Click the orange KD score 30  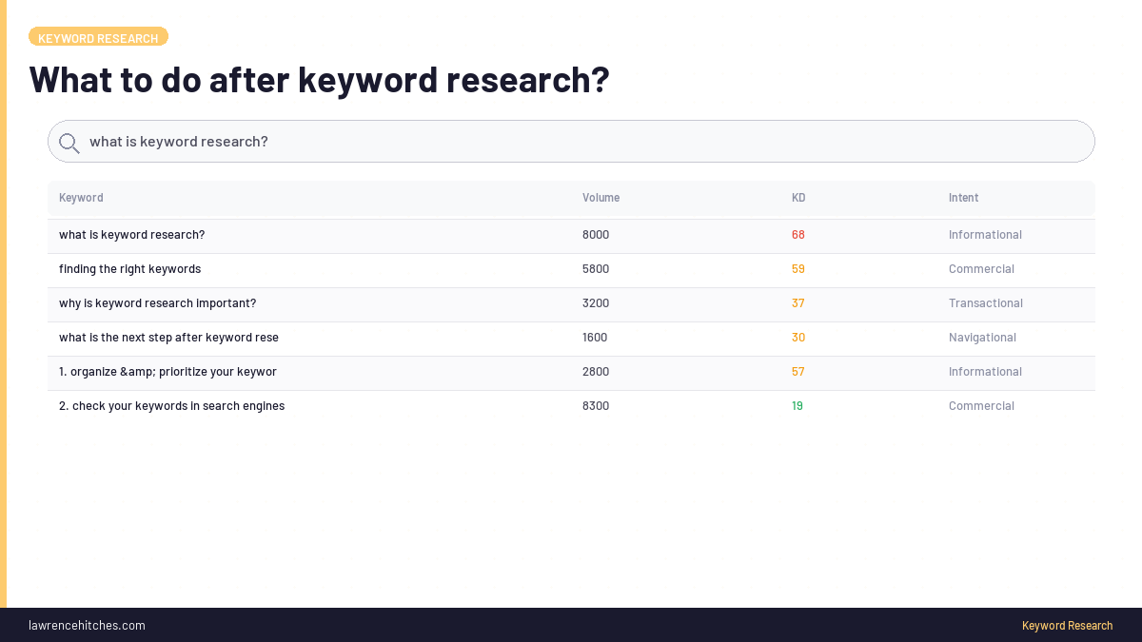[797, 337]
